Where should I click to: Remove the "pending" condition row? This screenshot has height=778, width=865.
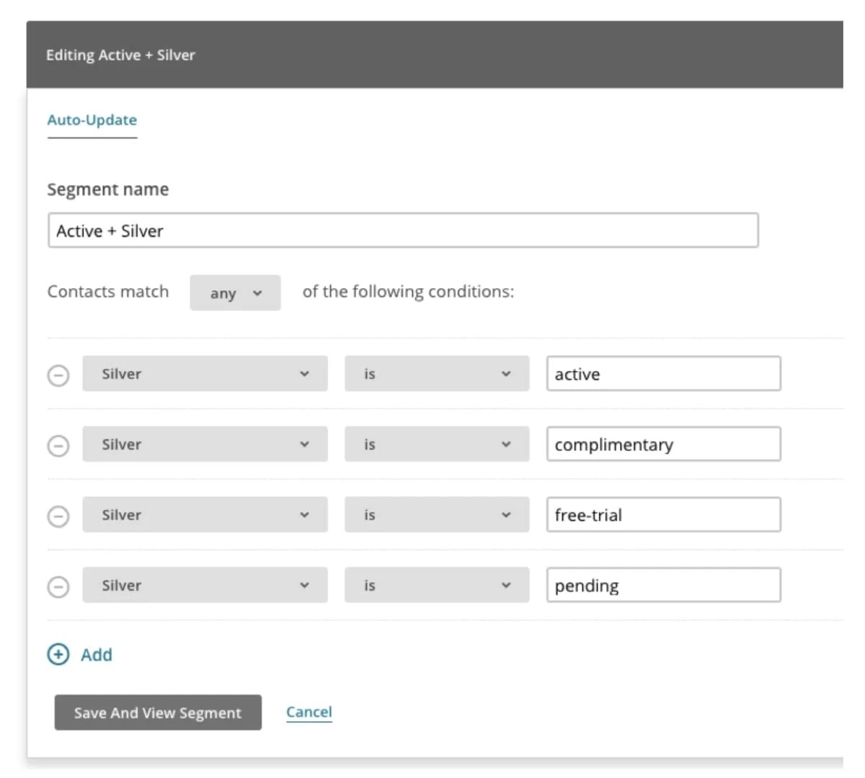[58, 585]
